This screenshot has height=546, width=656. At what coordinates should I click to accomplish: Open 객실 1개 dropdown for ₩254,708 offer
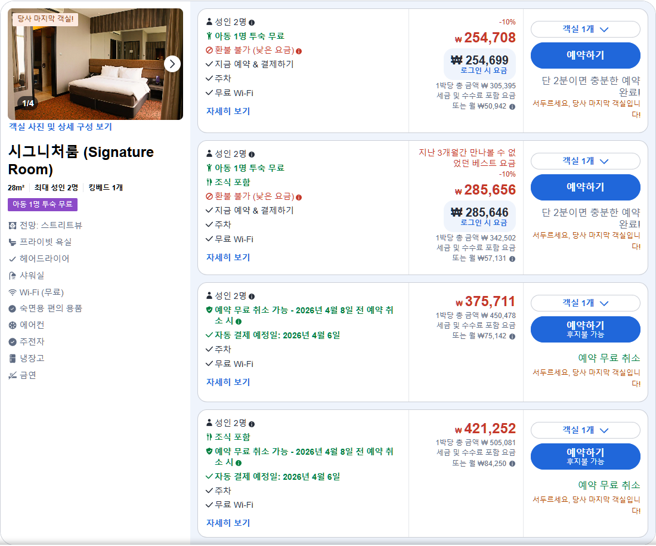point(585,29)
